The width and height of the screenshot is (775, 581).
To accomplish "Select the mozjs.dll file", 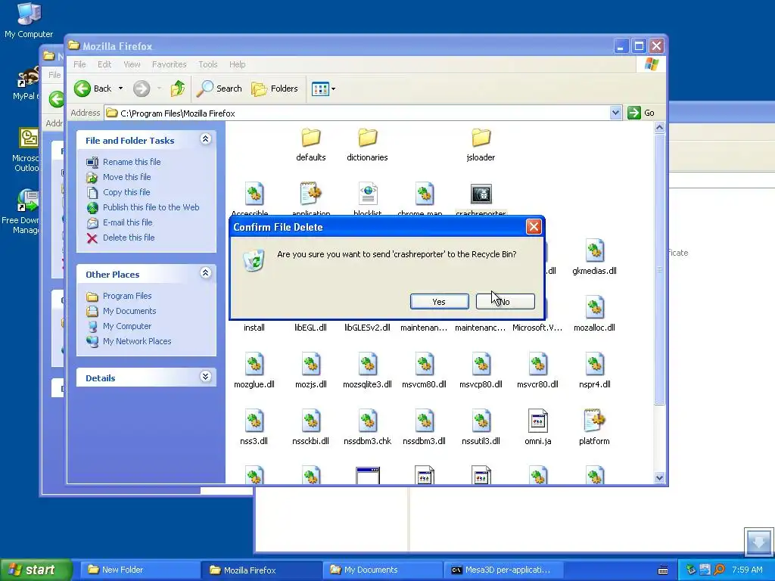I will (x=311, y=371).
